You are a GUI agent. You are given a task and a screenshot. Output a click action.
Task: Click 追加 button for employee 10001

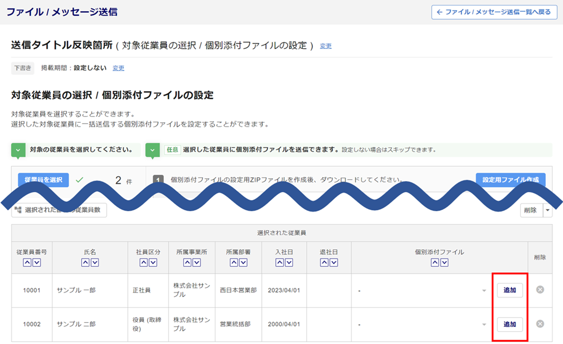pos(510,290)
